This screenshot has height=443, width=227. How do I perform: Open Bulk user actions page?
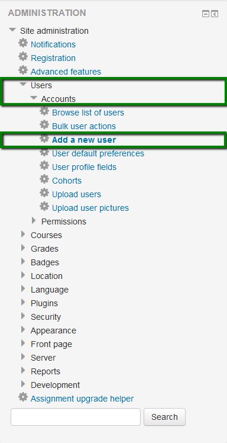click(x=84, y=126)
